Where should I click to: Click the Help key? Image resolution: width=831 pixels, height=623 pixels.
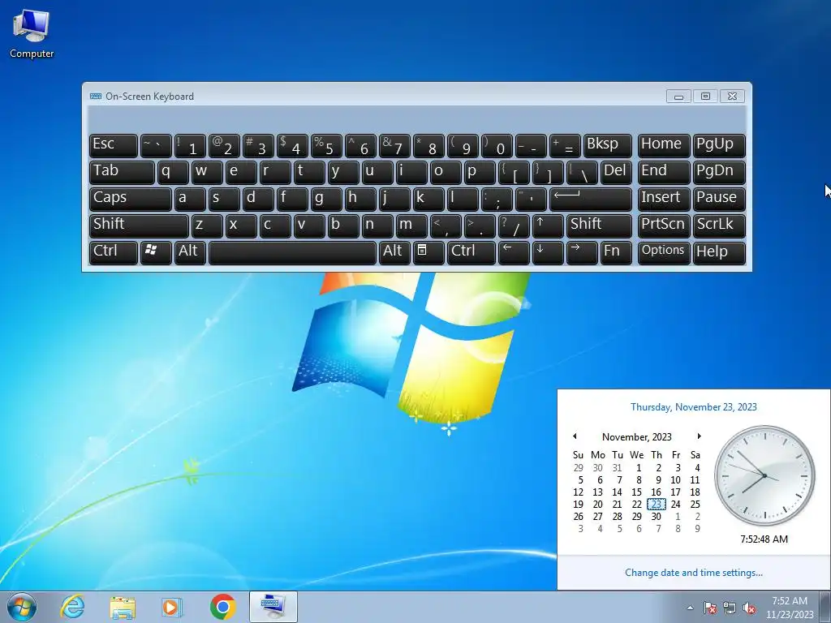tap(719, 252)
